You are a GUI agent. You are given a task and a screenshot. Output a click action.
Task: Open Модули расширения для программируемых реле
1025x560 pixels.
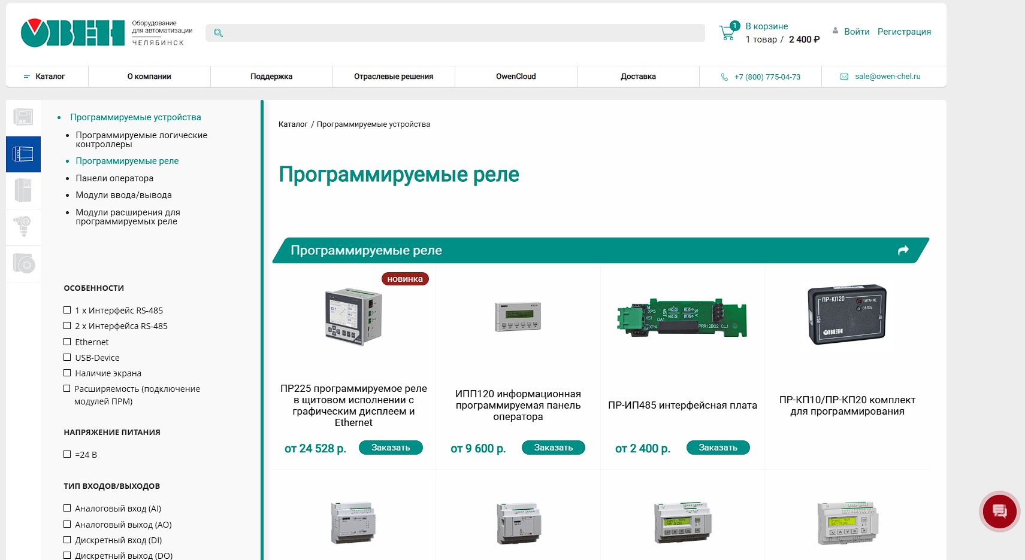(x=128, y=217)
